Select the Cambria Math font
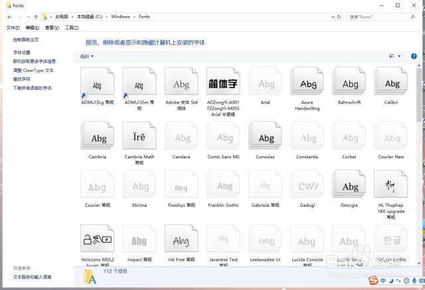The image size is (425, 290). tap(139, 136)
